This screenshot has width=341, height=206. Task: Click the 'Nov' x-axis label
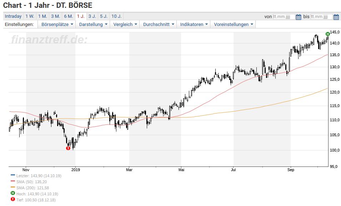click(26, 170)
